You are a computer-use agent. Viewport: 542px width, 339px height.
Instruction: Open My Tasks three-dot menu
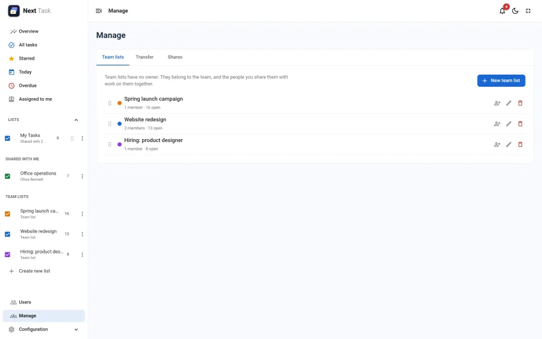click(x=83, y=138)
